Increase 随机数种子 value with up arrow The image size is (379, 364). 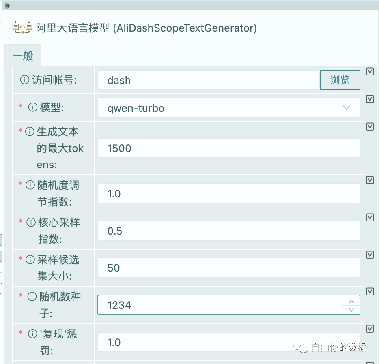(351, 301)
